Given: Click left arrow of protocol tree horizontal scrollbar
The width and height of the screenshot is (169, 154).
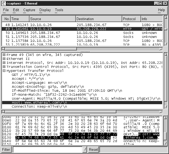Looking at the screenshot, I should coord(3,112).
